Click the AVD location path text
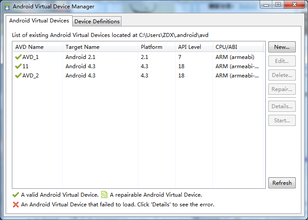Image resolution: width=308 pixels, height=220 pixels. pyautogui.click(x=174, y=35)
